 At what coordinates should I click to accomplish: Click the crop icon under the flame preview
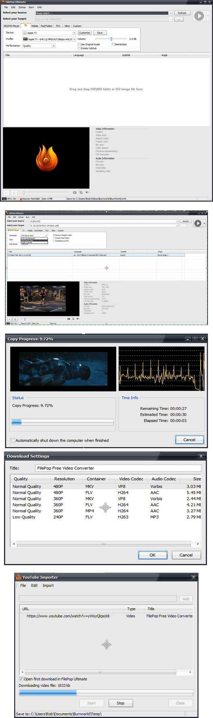click(x=81, y=192)
